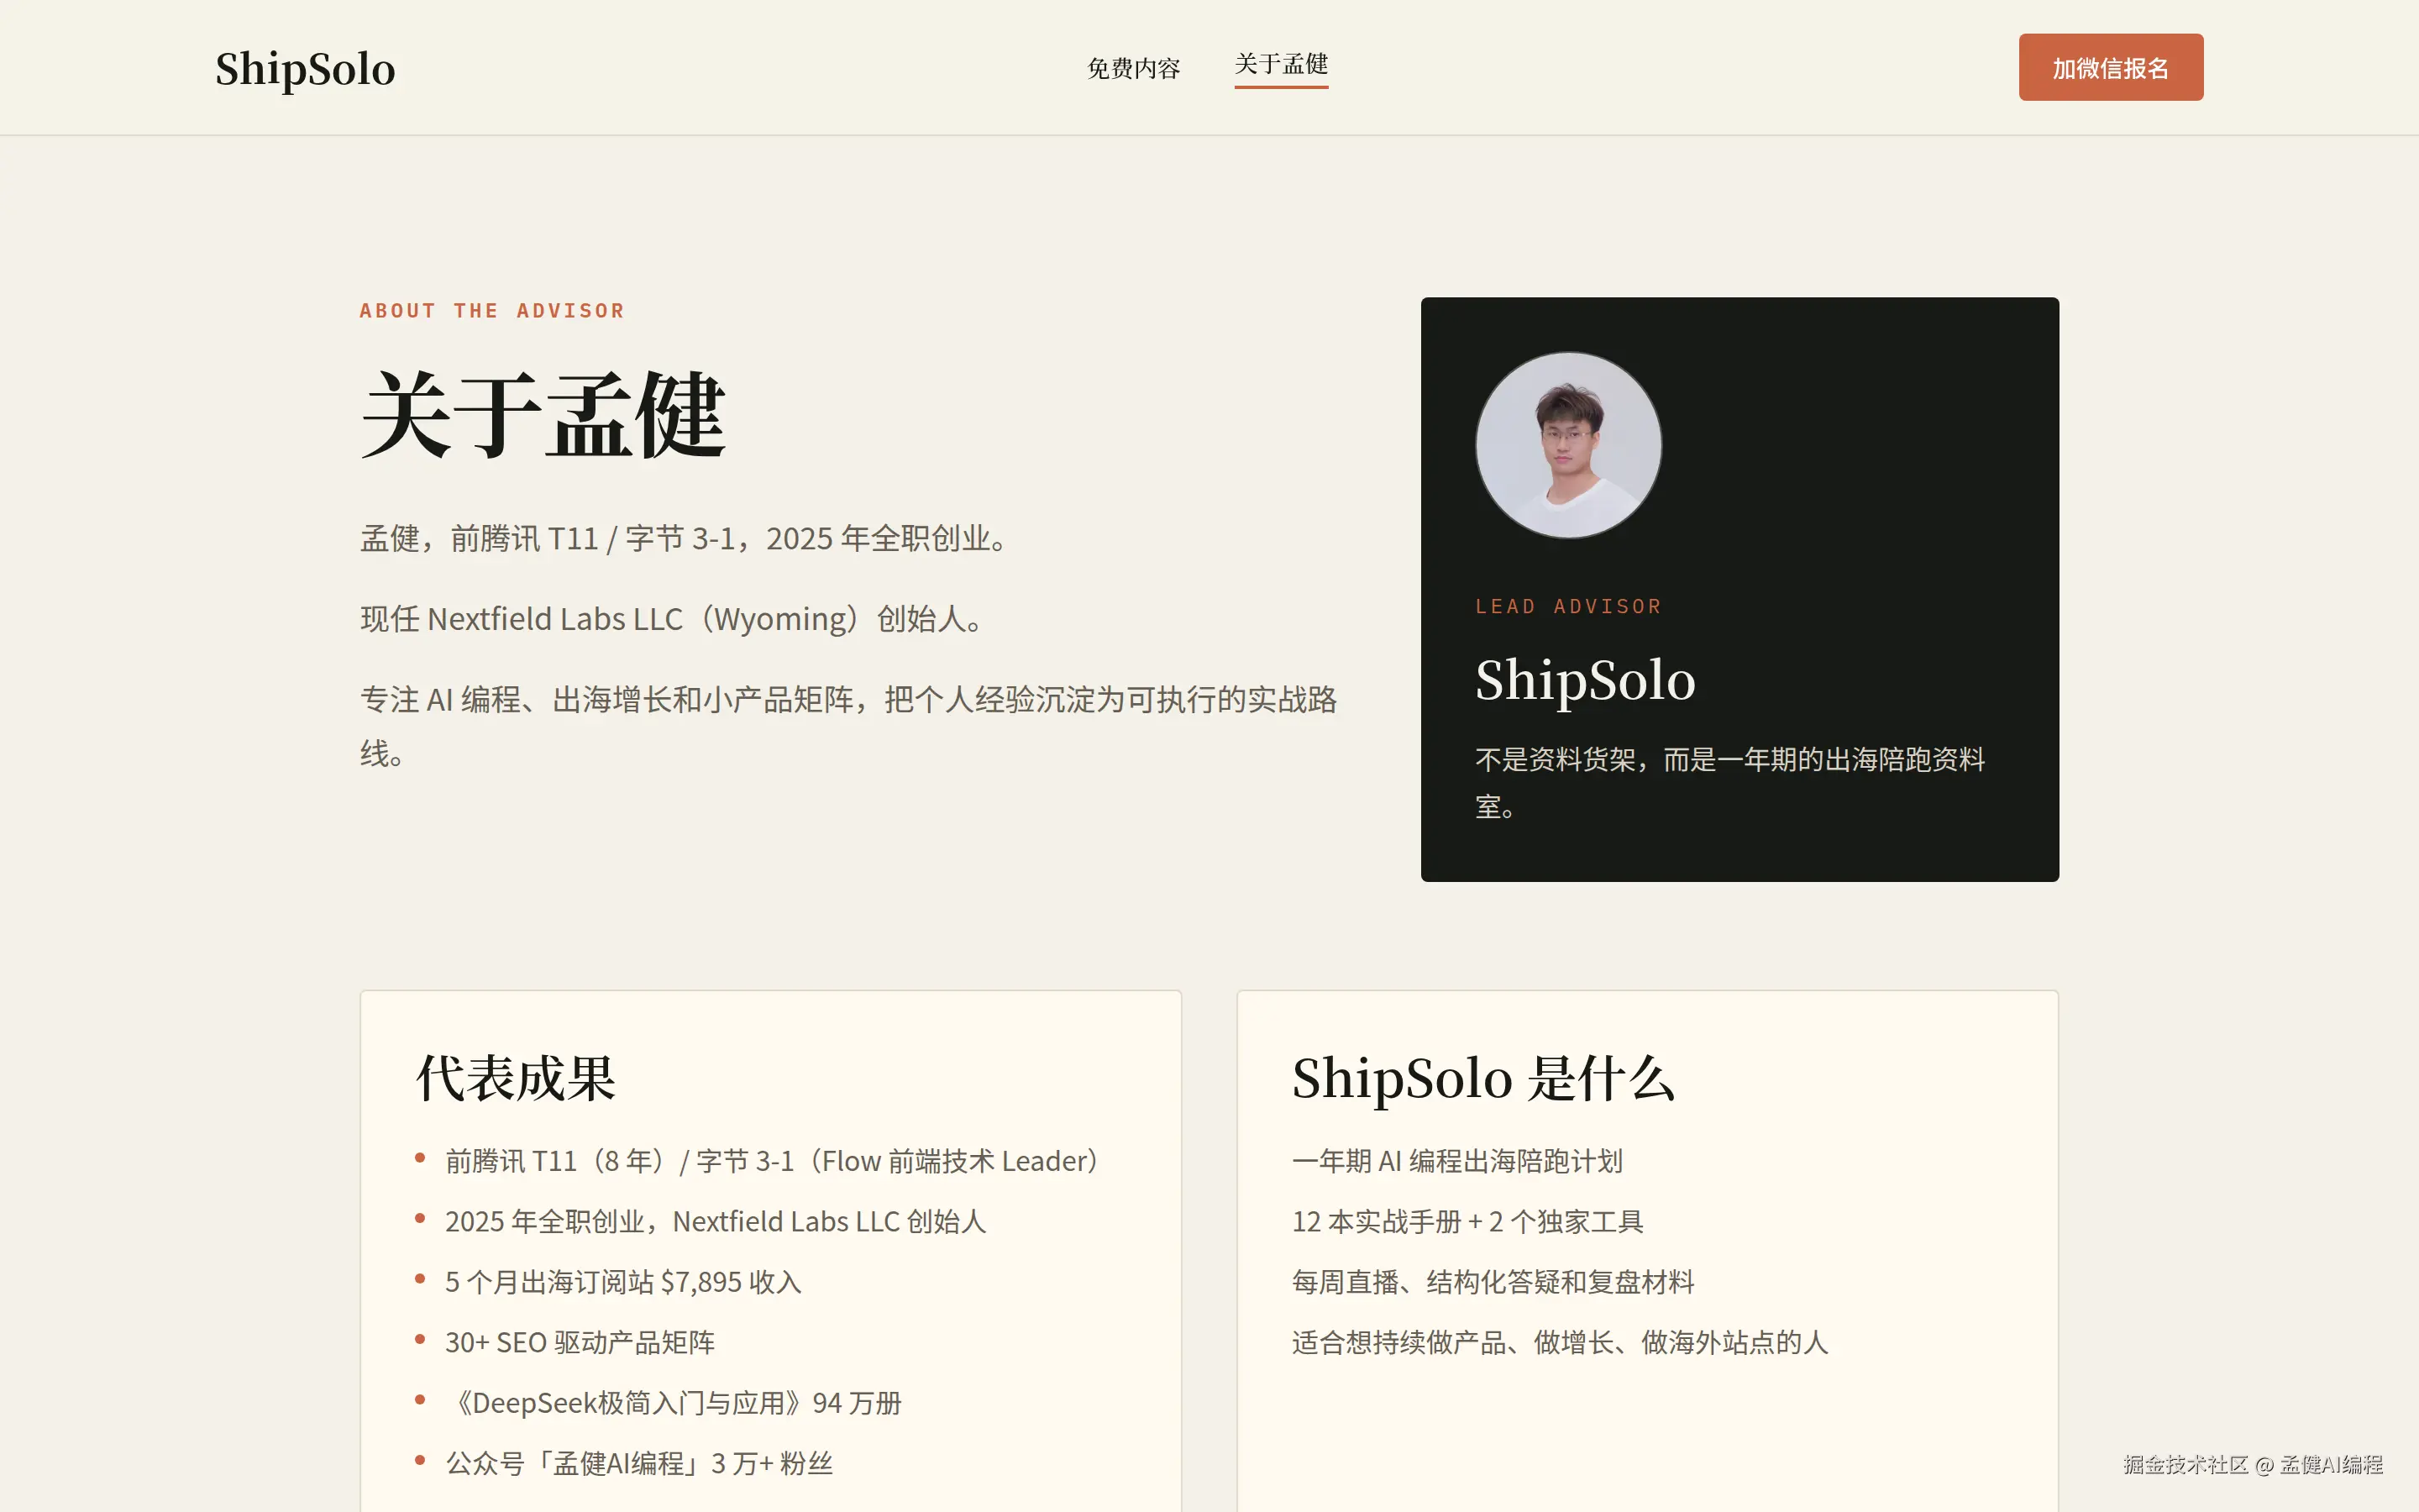Click the ShipSolo logo in header
Viewport: 2419px width, 1512px height.
click(305, 68)
